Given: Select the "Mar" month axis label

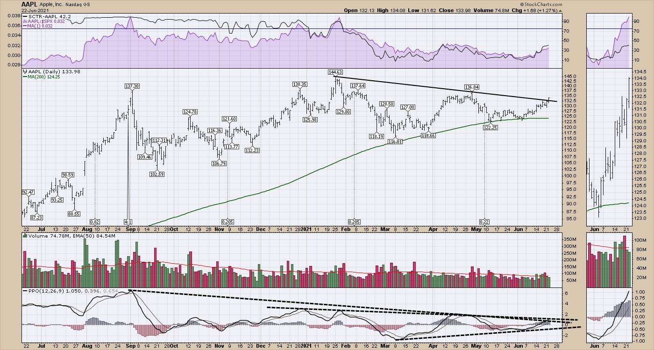Looking at the screenshot, I should click(x=386, y=230).
